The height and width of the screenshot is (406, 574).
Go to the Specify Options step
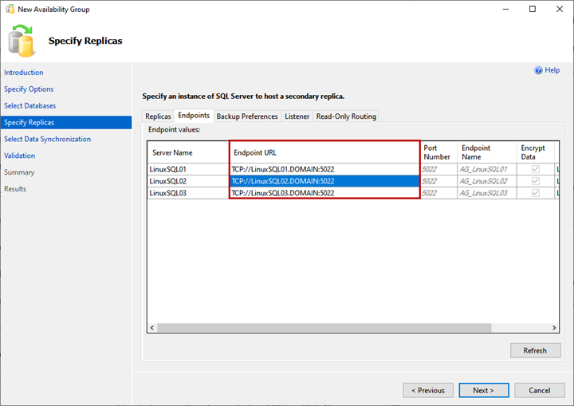(x=29, y=89)
